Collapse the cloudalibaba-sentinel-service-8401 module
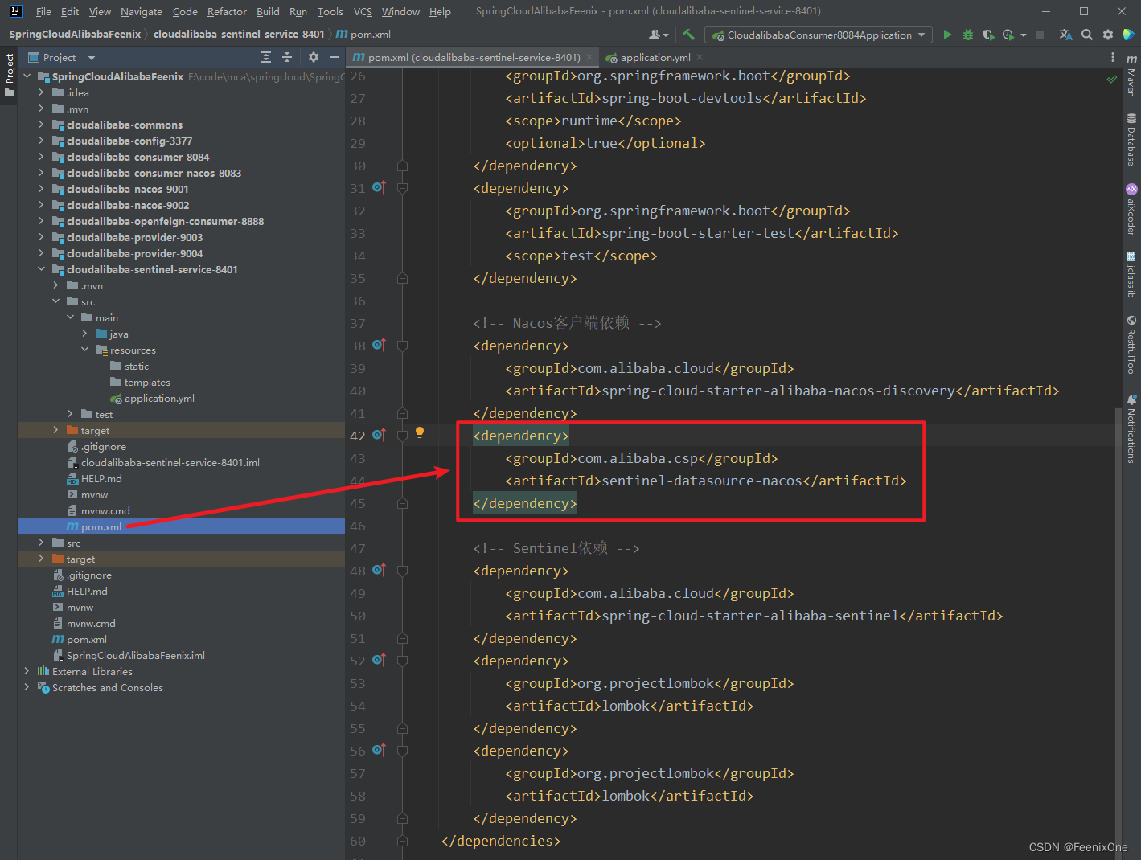The height and width of the screenshot is (860, 1141). (41, 269)
